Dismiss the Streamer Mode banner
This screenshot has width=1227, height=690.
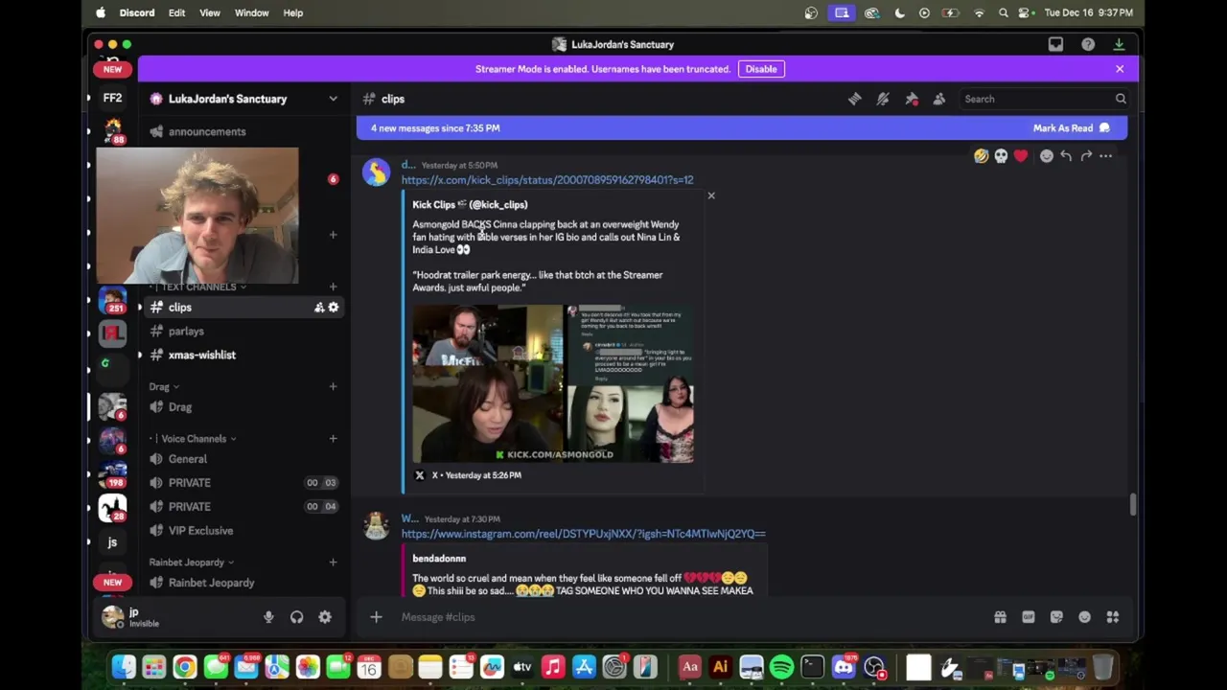1120,69
